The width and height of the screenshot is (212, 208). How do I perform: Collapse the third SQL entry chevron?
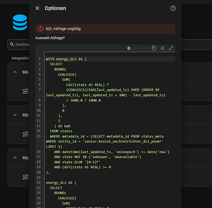coord(15,158)
